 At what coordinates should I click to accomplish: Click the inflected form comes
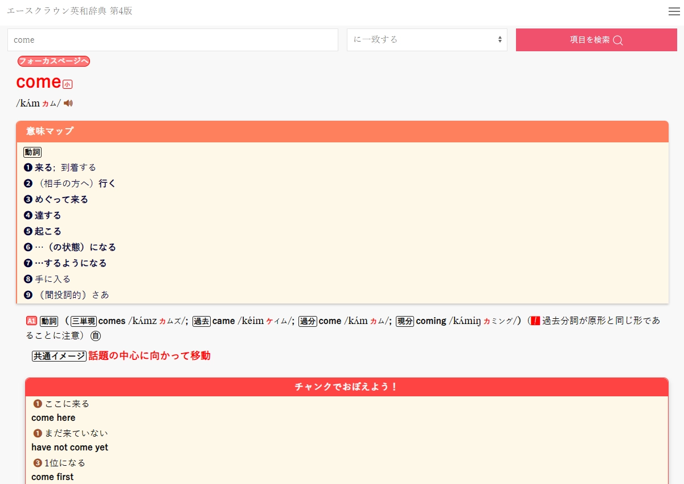112,321
